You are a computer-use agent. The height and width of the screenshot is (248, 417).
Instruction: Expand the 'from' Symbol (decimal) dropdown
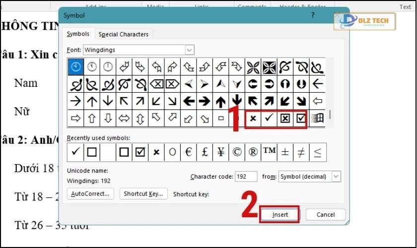(336, 177)
